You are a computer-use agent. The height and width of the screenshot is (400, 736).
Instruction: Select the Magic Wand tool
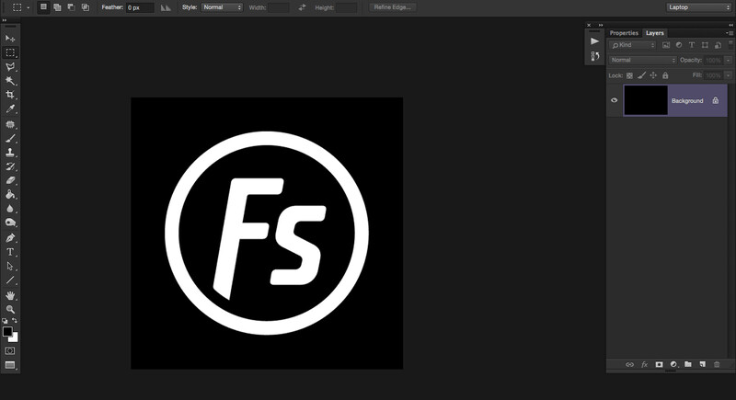point(10,81)
